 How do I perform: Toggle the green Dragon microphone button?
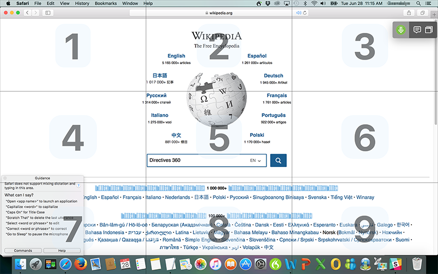point(401,30)
